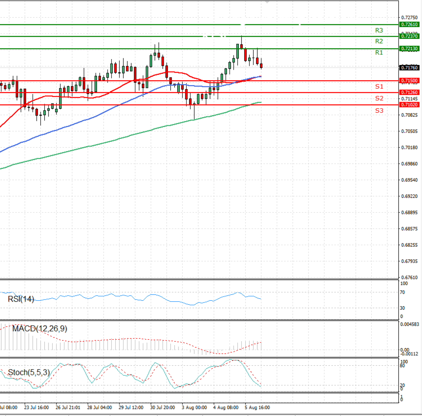This screenshot has height=416, width=422.
Task: Select the green 0.72610 price tag
Action: coord(409,24)
